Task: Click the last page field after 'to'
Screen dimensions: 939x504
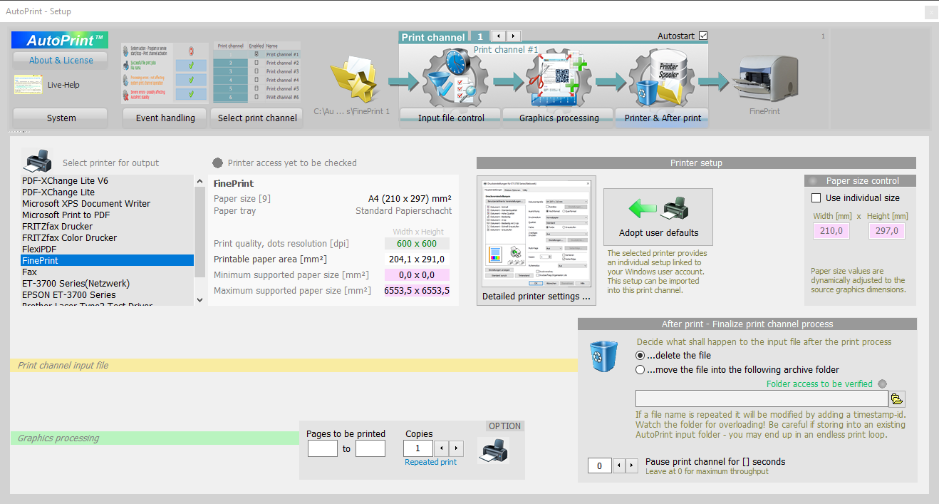Action: coord(370,448)
